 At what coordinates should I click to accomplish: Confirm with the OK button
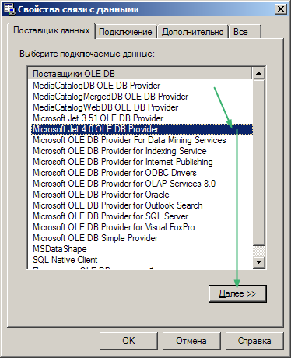click(x=128, y=341)
